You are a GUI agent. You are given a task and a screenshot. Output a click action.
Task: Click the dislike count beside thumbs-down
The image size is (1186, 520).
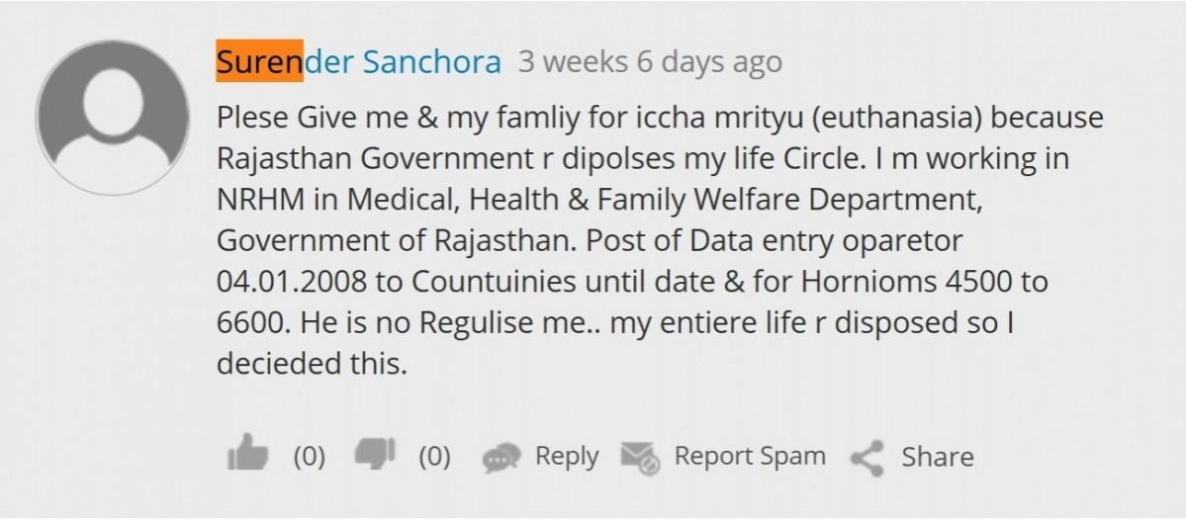(434, 456)
